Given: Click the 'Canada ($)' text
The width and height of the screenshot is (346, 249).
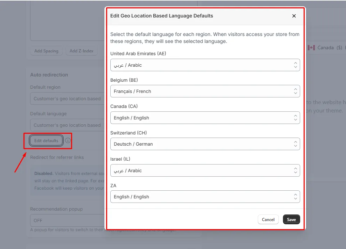Looking at the screenshot, I should click(x=330, y=48).
